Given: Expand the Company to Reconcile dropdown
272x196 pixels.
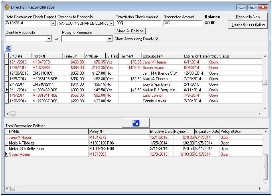Looking at the screenshot, I should [111, 23].
